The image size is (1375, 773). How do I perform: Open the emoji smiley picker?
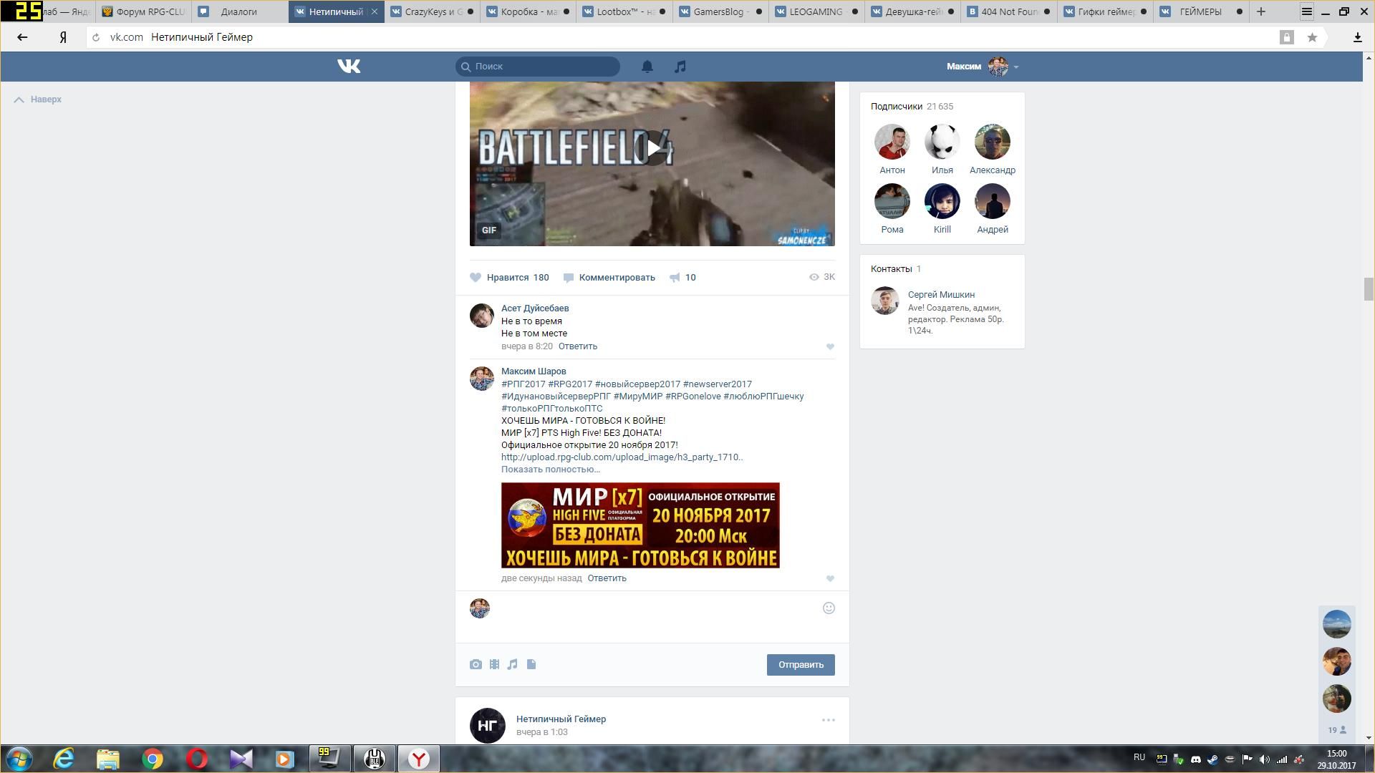click(x=829, y=608)
